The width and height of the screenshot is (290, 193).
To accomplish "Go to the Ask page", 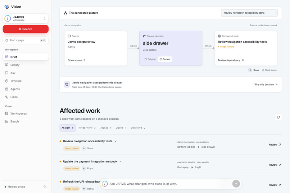I will coord(26,73).
